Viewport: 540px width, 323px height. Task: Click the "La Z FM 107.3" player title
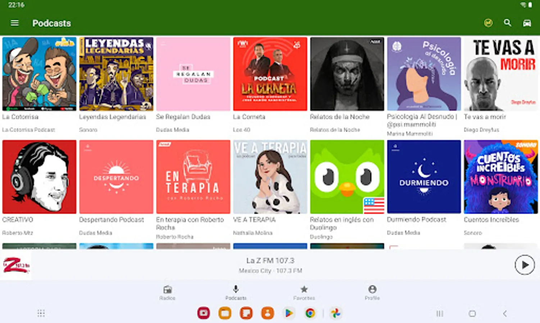pyautogui.click(x=270, y=261)
